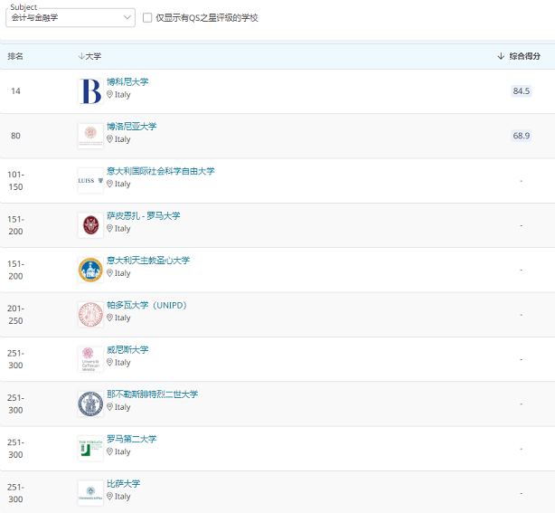
Task: Click rank 101-150 cell
Action: 15,181
